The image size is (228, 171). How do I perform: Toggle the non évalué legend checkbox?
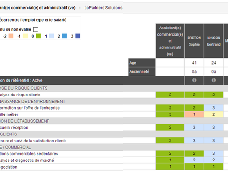36,29
